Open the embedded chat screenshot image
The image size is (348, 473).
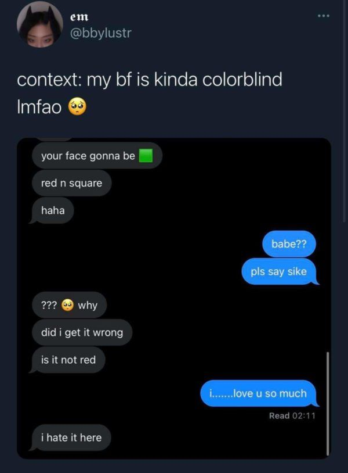click(x=174, y=299)
